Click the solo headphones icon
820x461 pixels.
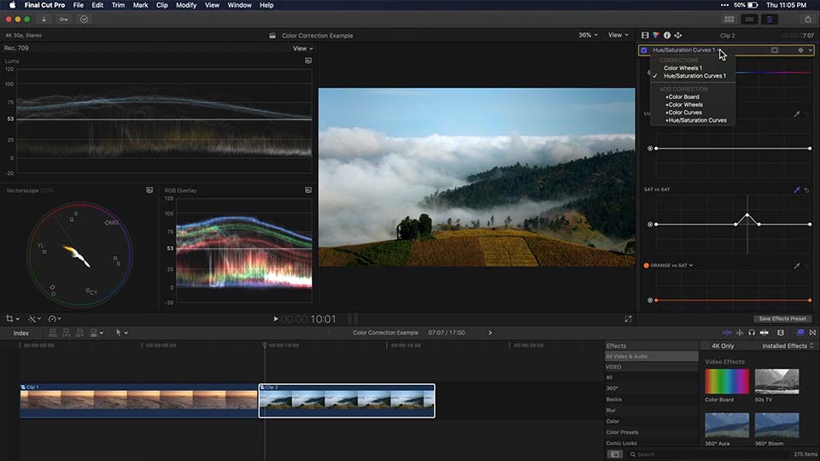(x=752, y=332)
